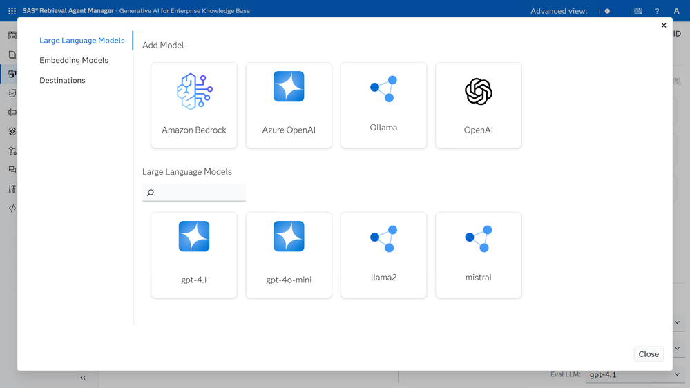Click the hierarchy tree sidebar icon
Image resolution: width=690 pixels, height=388 pixels.
pos(12,151)
